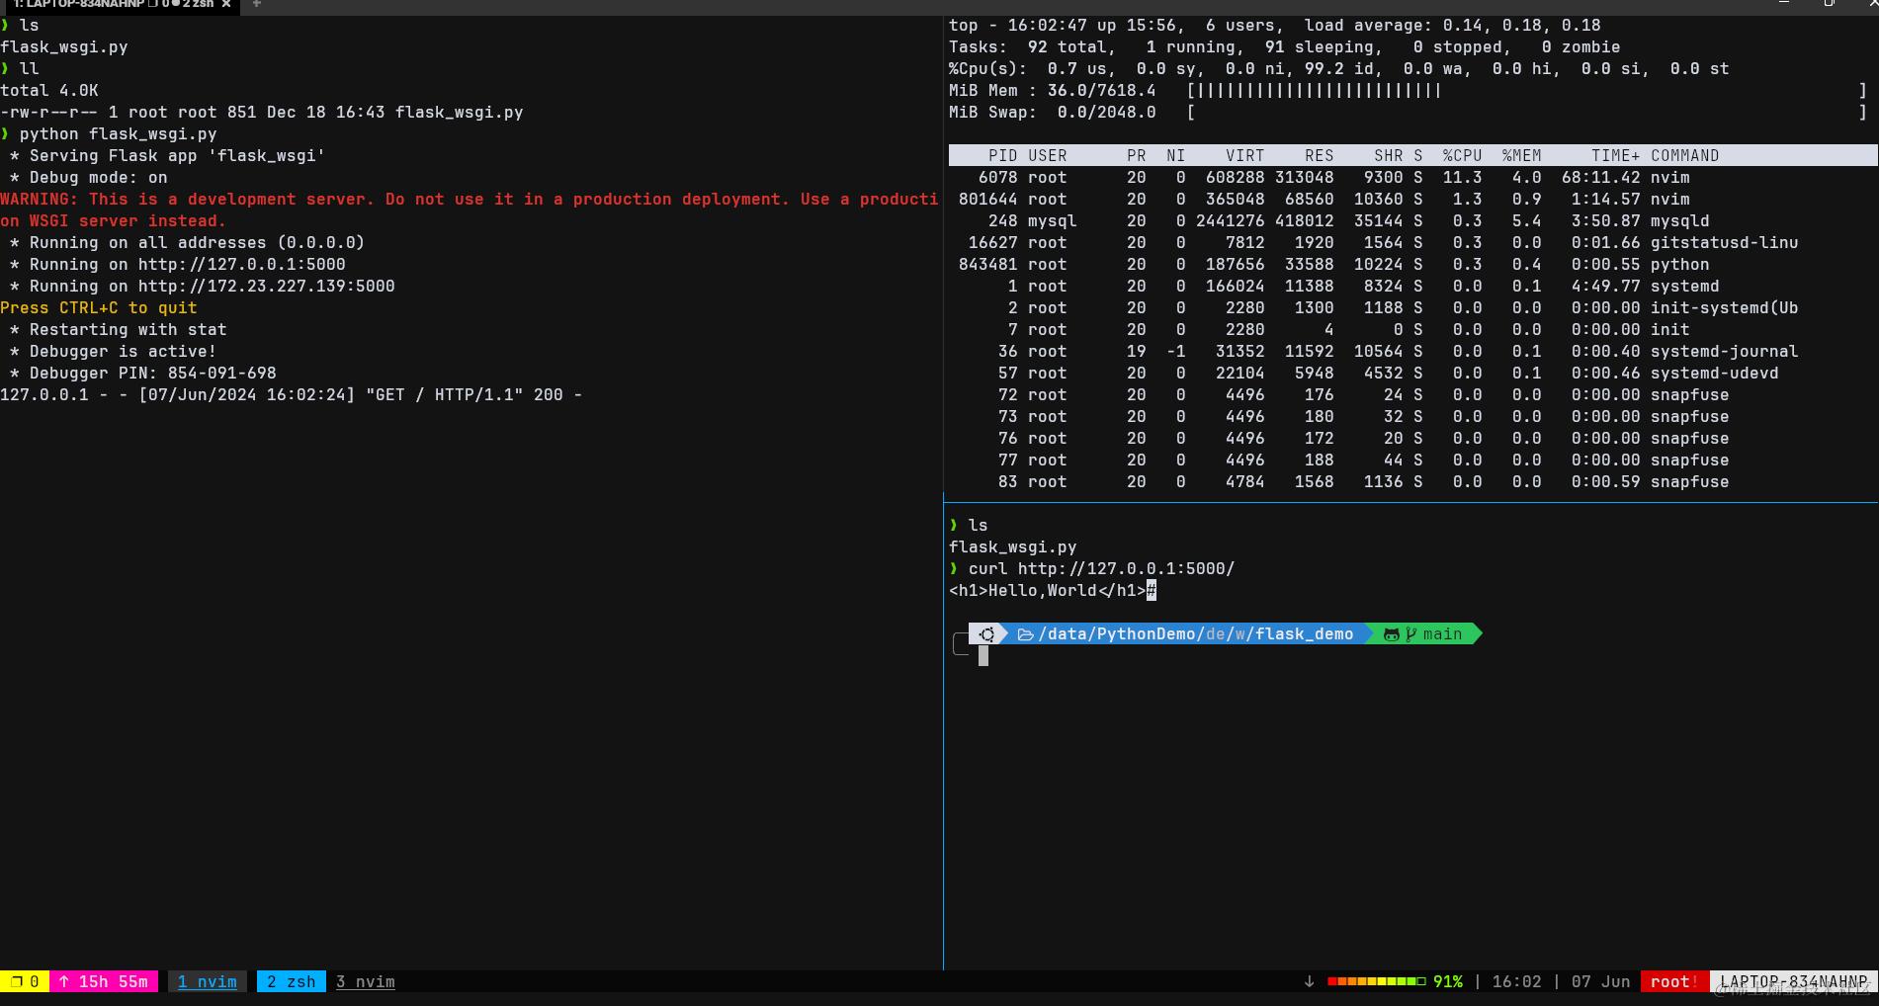Click the folder icon in the prompt path
Image resolution: width=1879 pixels, height=1006 pixels.
[1025, 634]
